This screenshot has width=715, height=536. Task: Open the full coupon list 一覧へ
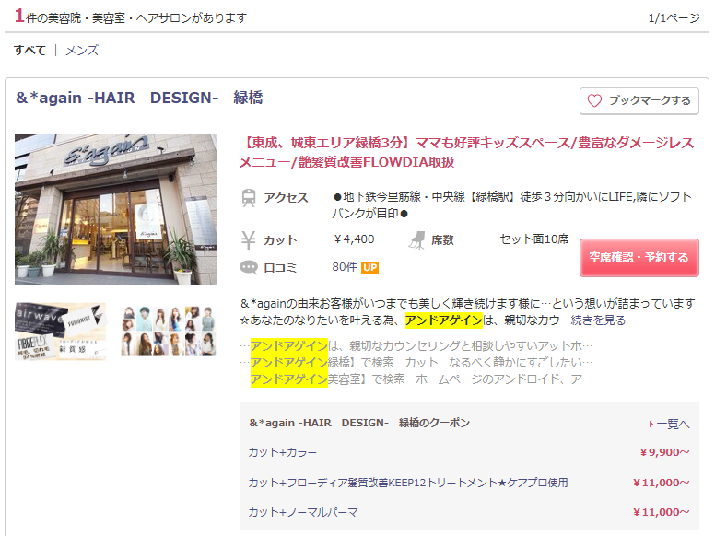point(673,424)
